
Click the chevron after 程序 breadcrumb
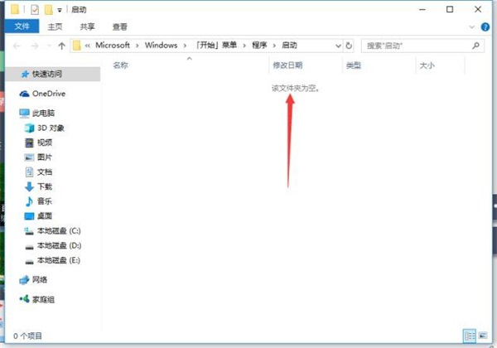274,46
